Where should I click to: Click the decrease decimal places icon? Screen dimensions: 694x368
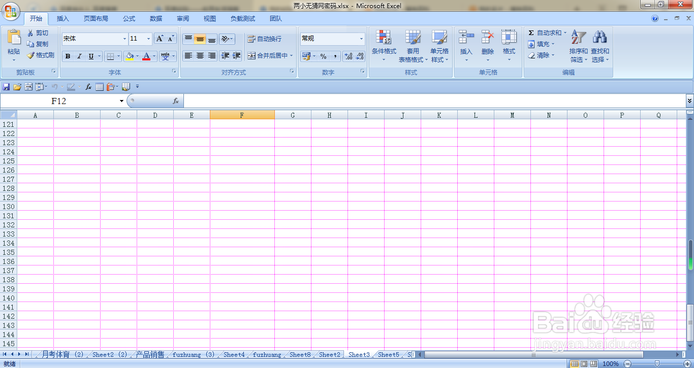coord(360,56)
